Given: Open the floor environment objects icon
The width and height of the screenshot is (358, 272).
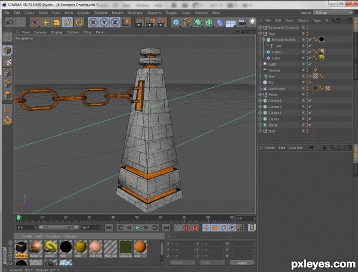Looking at the screenshot, I should point(230,23).
